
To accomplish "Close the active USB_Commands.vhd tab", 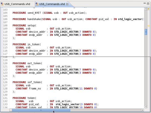I will pos(67,4).
